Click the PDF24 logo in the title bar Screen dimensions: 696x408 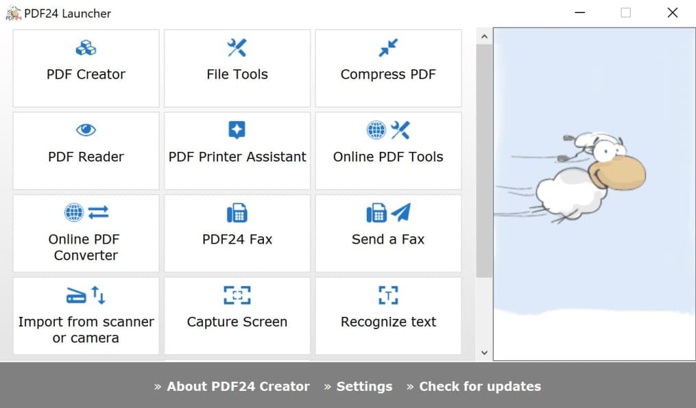tap(13, 13)
